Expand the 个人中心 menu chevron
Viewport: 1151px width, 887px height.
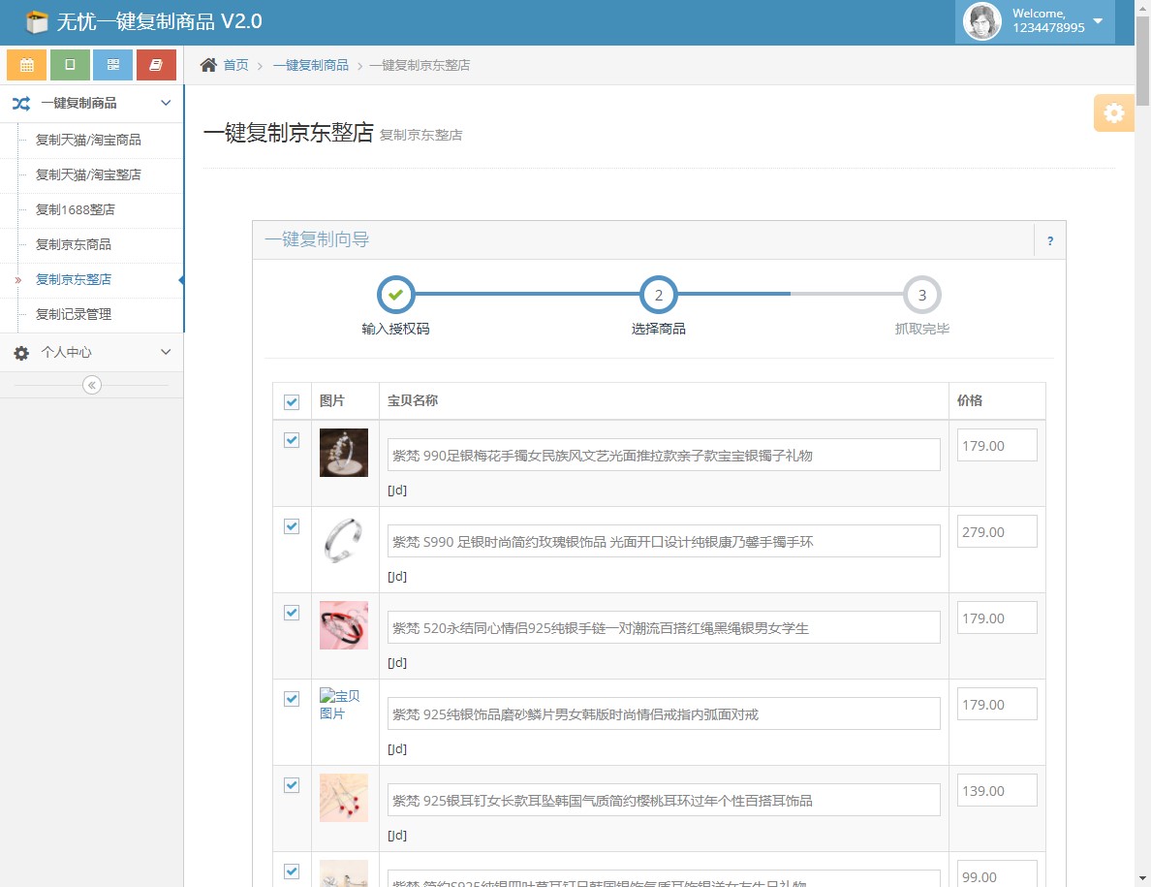[x=166, y=352]
